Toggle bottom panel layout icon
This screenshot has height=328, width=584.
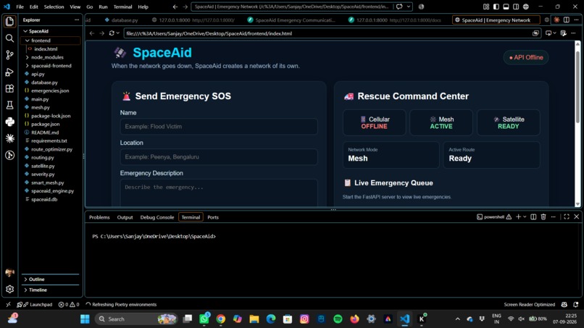pos(506,7)
